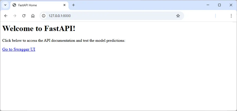This screenshot has width=237, height=111.
Task: Open the Go to Swagger UI link
Action: [x=19, y=49]
